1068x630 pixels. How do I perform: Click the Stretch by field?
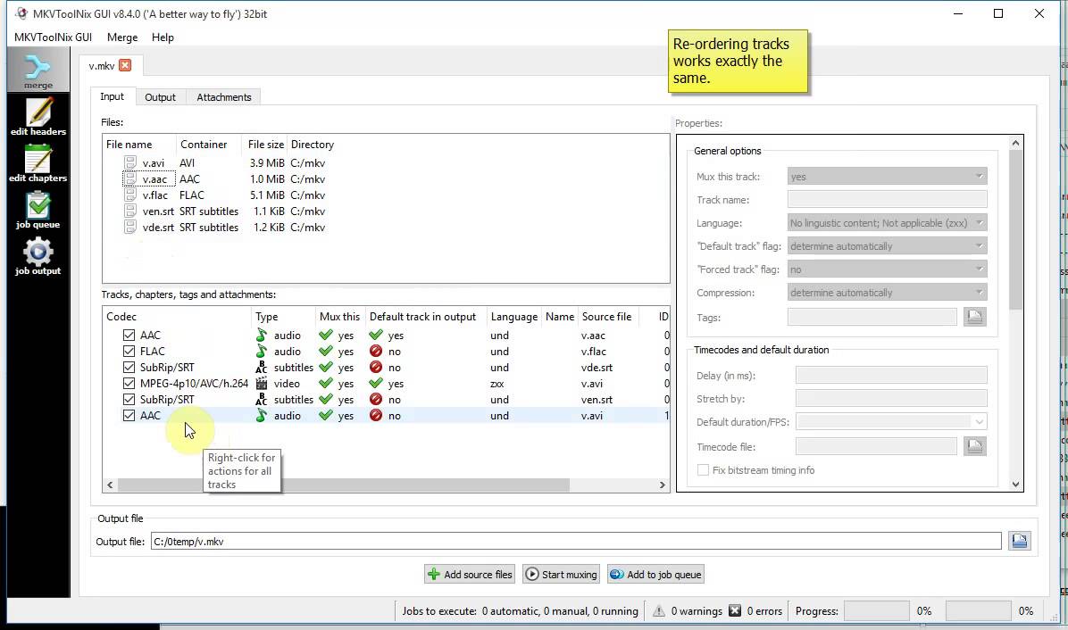tap(891, 399)
